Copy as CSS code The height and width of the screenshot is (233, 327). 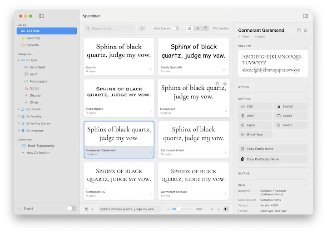tap(255, 107)
